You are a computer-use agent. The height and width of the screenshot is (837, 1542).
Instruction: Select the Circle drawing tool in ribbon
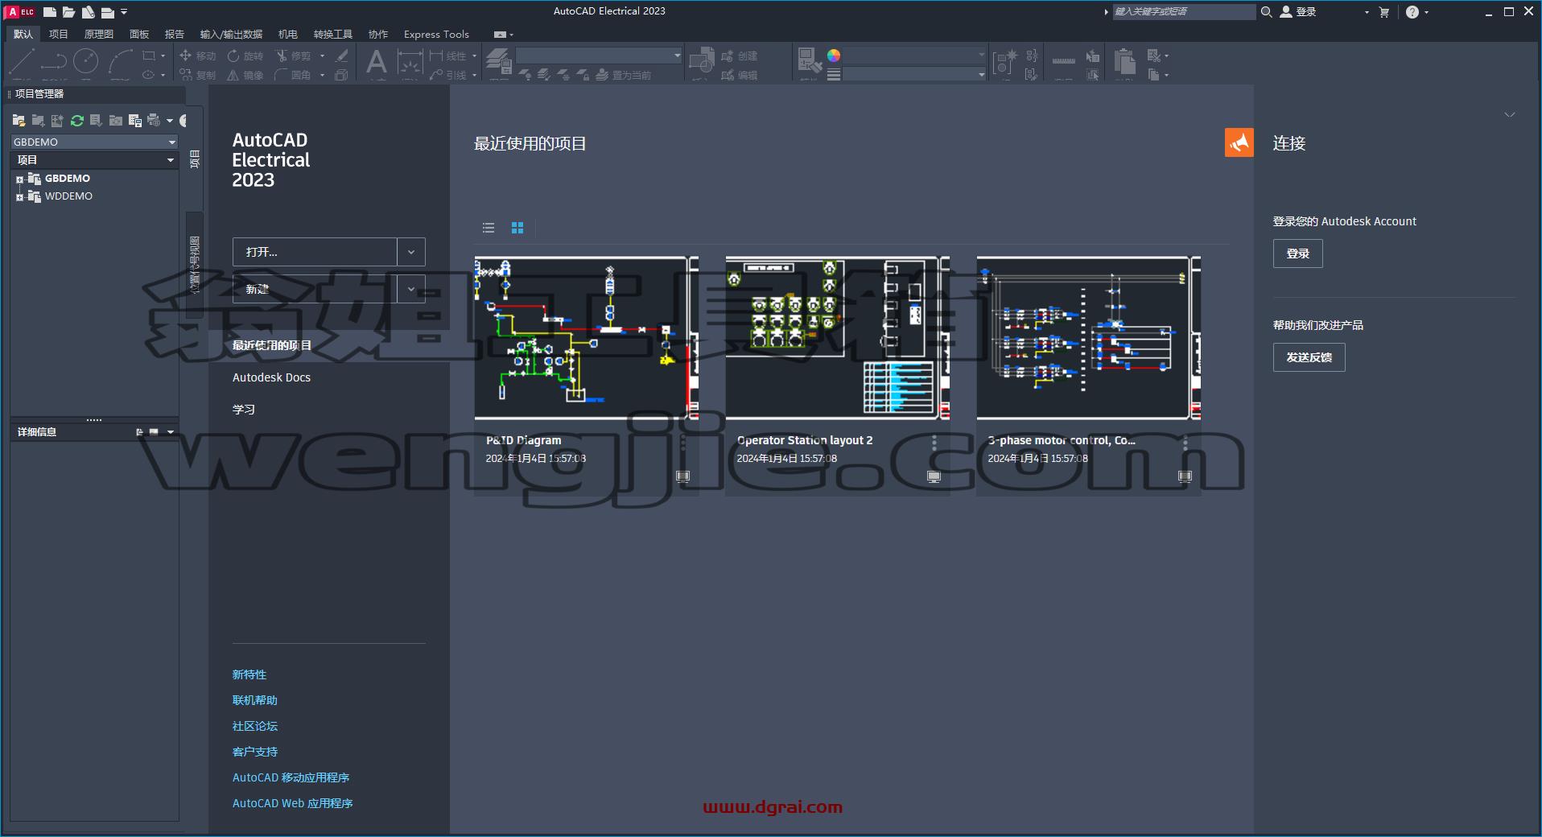click(x=85, y=60)
